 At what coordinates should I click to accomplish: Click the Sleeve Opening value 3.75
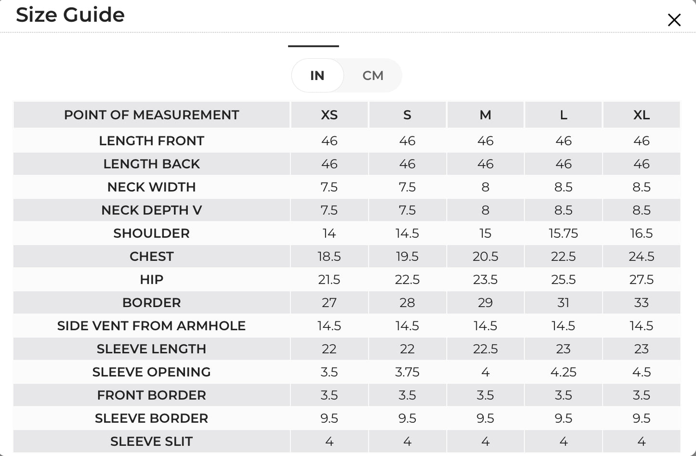tap(407, 372)
